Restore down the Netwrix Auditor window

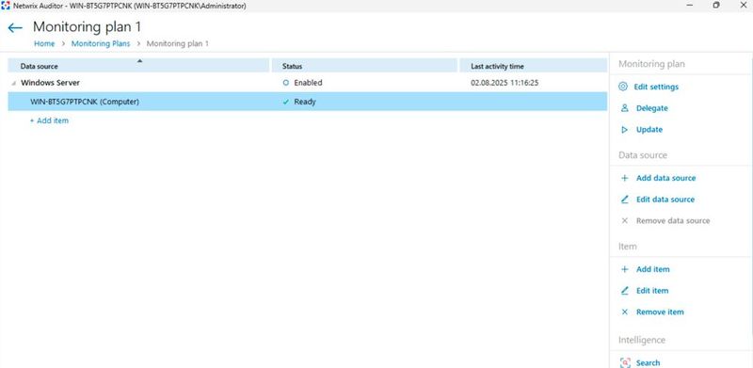tap(716, 6)
